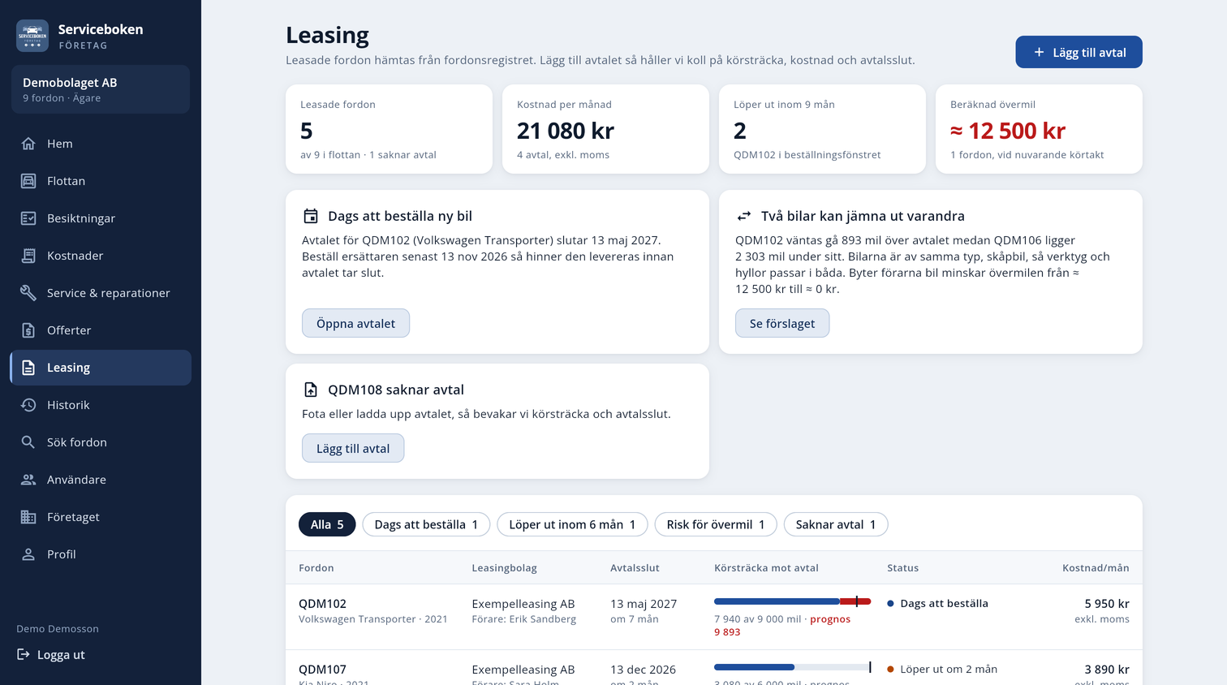Open the QDM102 vehicle row

[x=714, y=617]
